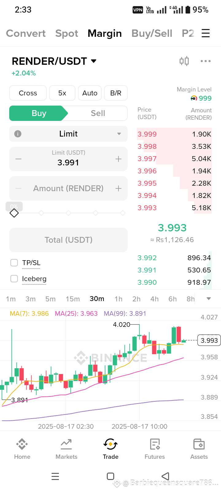This screenshot has height=491, width=221.
Task: Tap Android back triangle button
Action: [165, 476]
